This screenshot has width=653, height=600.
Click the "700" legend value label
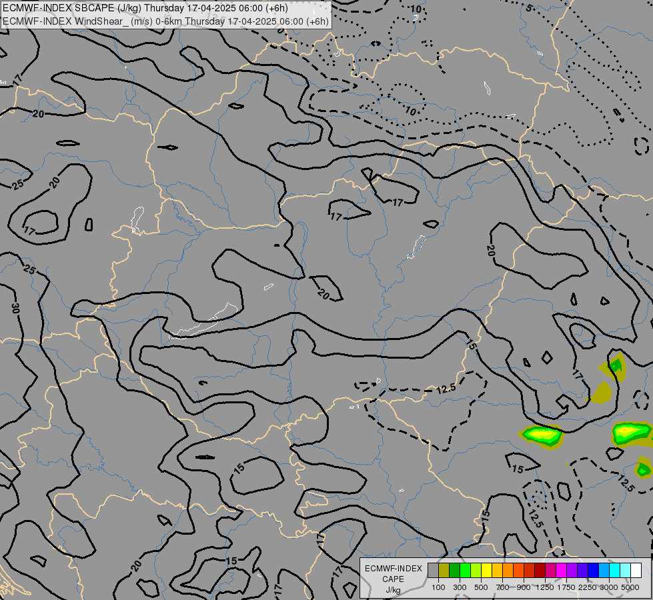pyautogui.click(x=503, y=587)
